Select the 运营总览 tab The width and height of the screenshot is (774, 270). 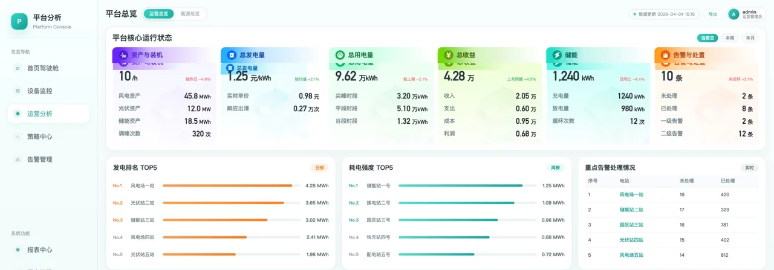158,13
